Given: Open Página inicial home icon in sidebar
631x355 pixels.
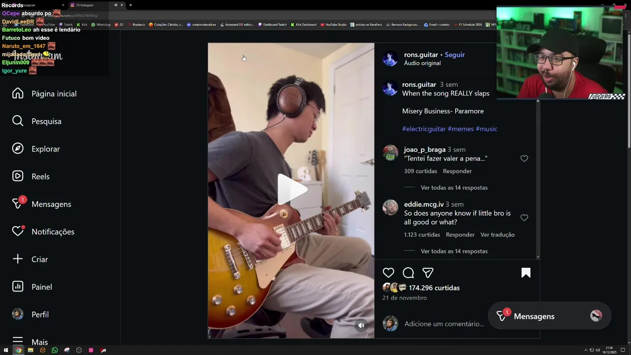Looking at the screenshot, I should pos(18,94).
